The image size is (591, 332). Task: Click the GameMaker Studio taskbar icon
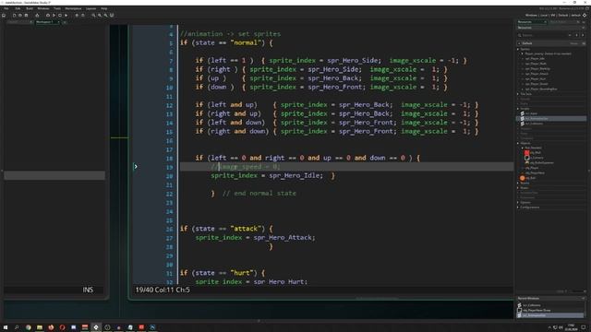[96, 327]
